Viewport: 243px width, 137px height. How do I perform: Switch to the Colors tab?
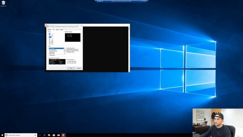62,30
